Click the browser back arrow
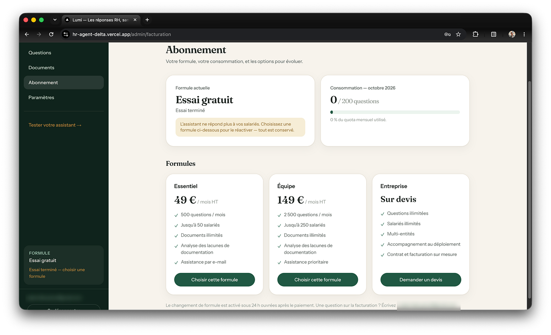 (x=27, y=34)
